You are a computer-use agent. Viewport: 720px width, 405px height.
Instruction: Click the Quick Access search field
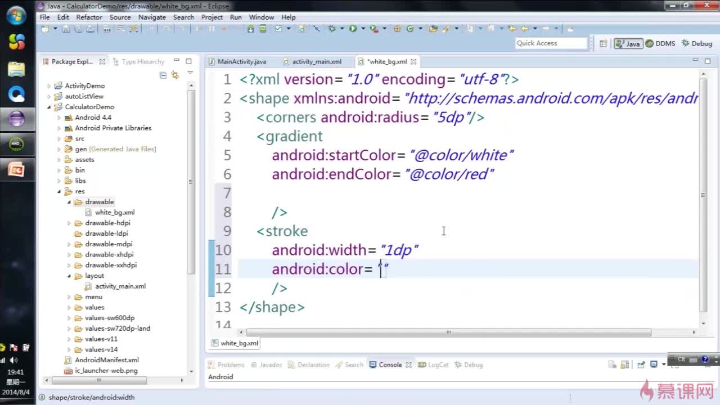tap(551, 43)
